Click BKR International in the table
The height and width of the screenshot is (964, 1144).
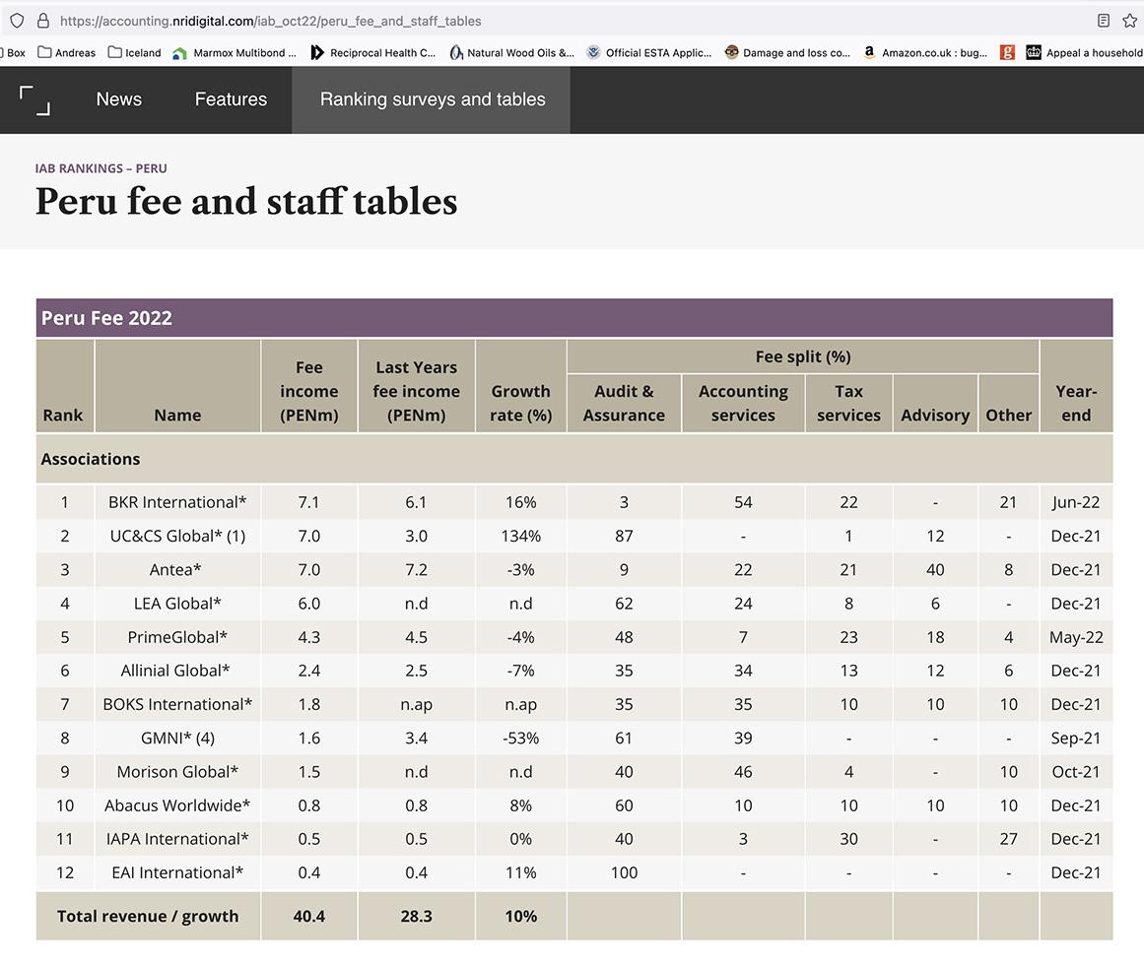click(177, 502)
